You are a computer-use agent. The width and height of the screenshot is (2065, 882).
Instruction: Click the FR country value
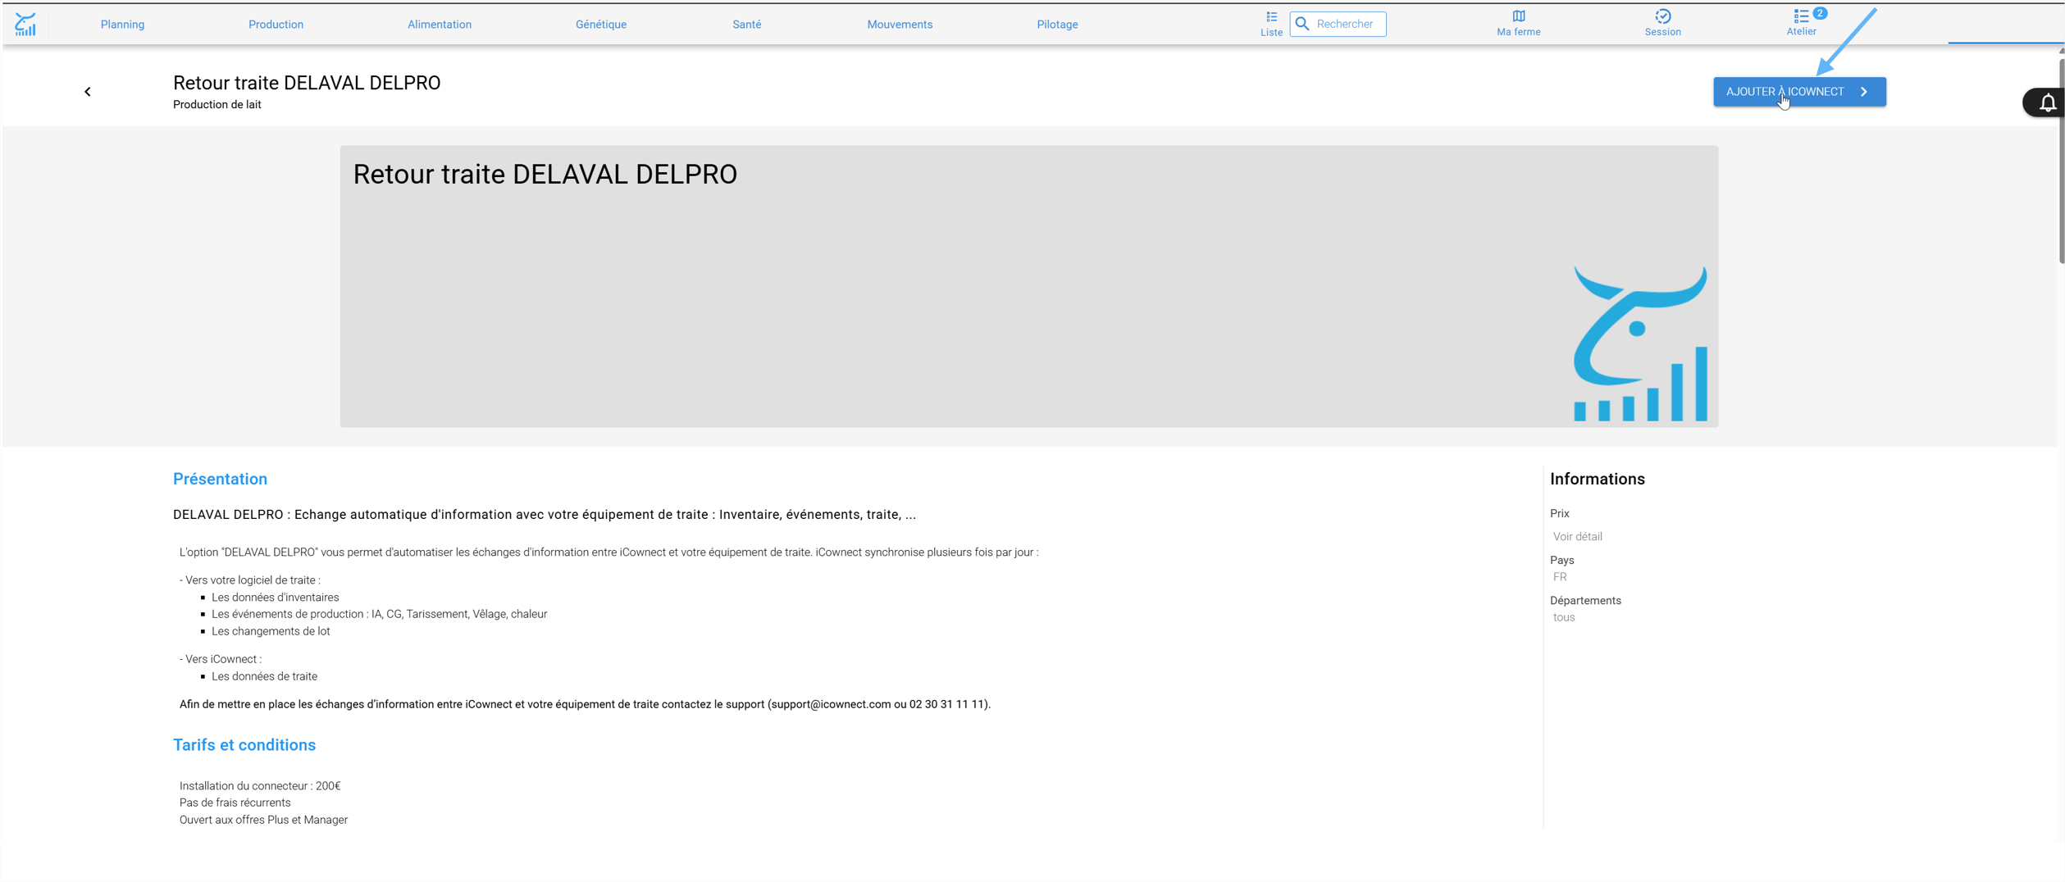pos(1559,577)
